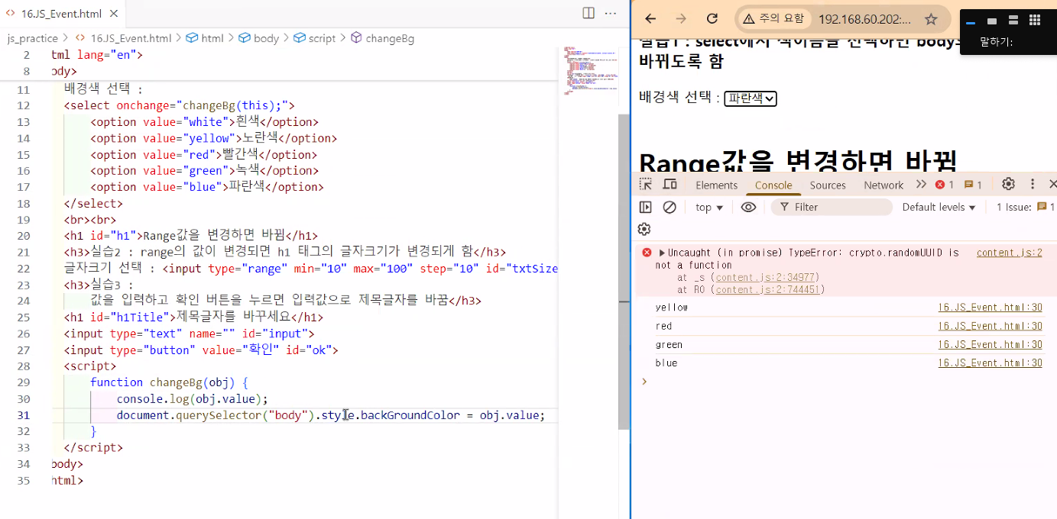This screenshot has width=1057, height=519.
Task: Click the 'html' breadcrumb item
Action: click(x=205, y=38)
